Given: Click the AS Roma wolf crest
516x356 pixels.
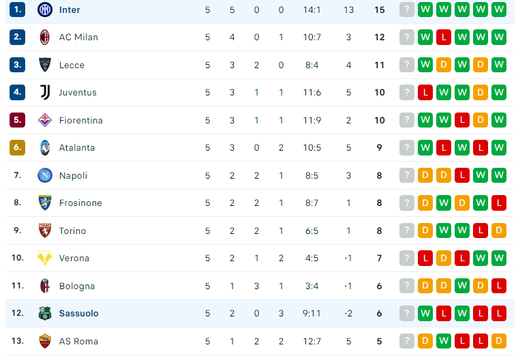Looking at the screenshot, I should pos(45,341).
